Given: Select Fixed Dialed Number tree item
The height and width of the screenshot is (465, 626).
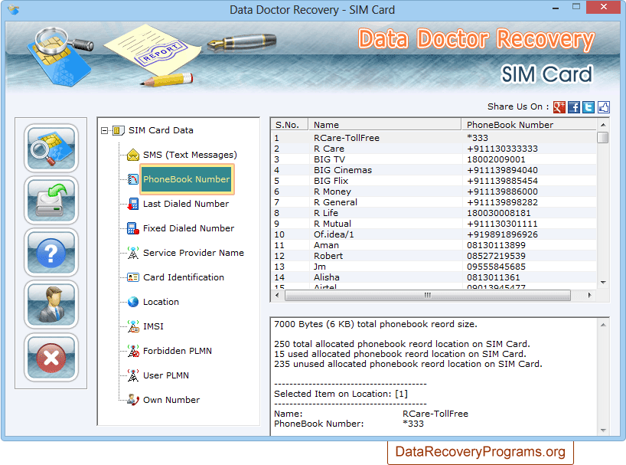Looking at the screenshot, I should [188, 228].
